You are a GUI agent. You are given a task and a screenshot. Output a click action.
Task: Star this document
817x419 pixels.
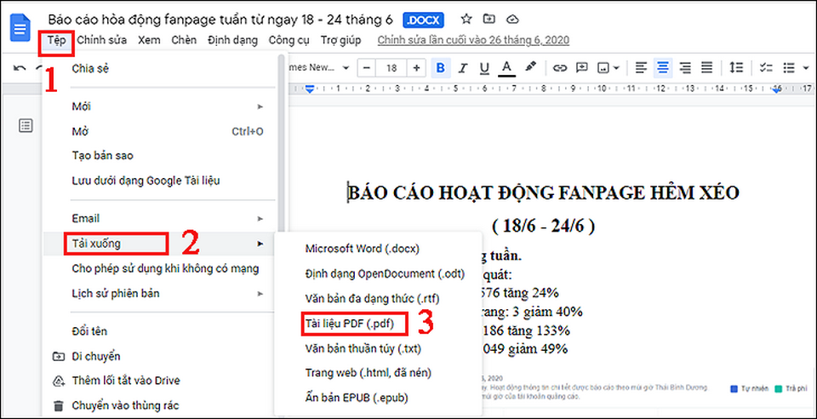click(x=466, y=18)
